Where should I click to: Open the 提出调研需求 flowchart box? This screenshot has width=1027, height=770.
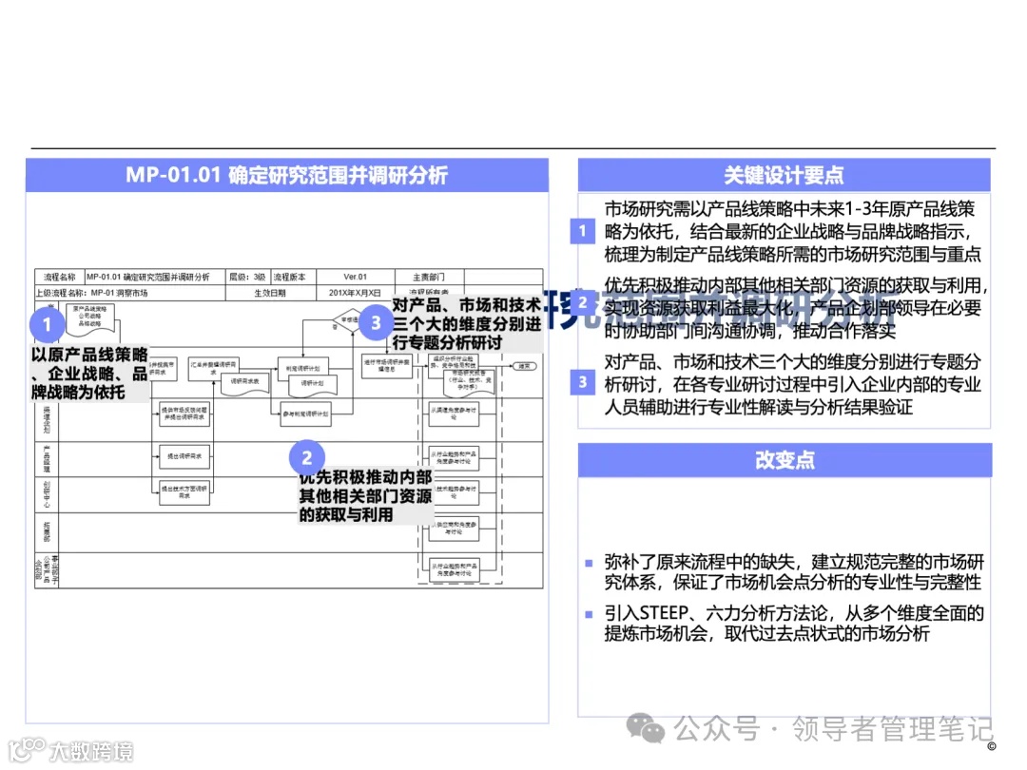coord(184,457)
